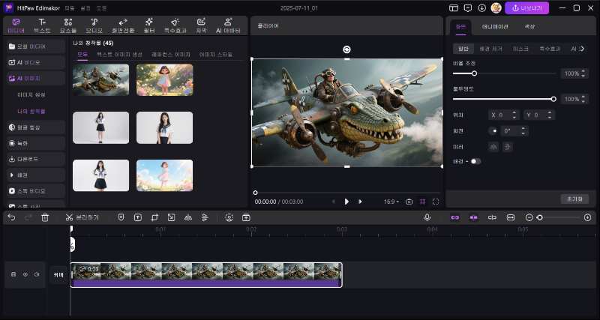Click the vertical mirror button in properties
This screenshot has width=600, height=320.
tap(508, 147)
